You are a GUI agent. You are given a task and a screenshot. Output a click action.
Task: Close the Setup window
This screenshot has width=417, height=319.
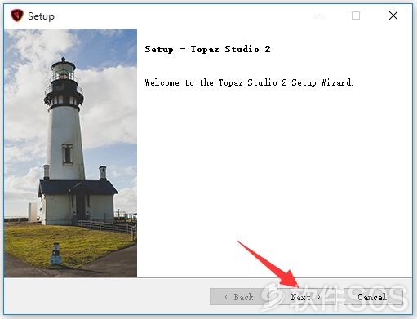click(x=393, y=16)
